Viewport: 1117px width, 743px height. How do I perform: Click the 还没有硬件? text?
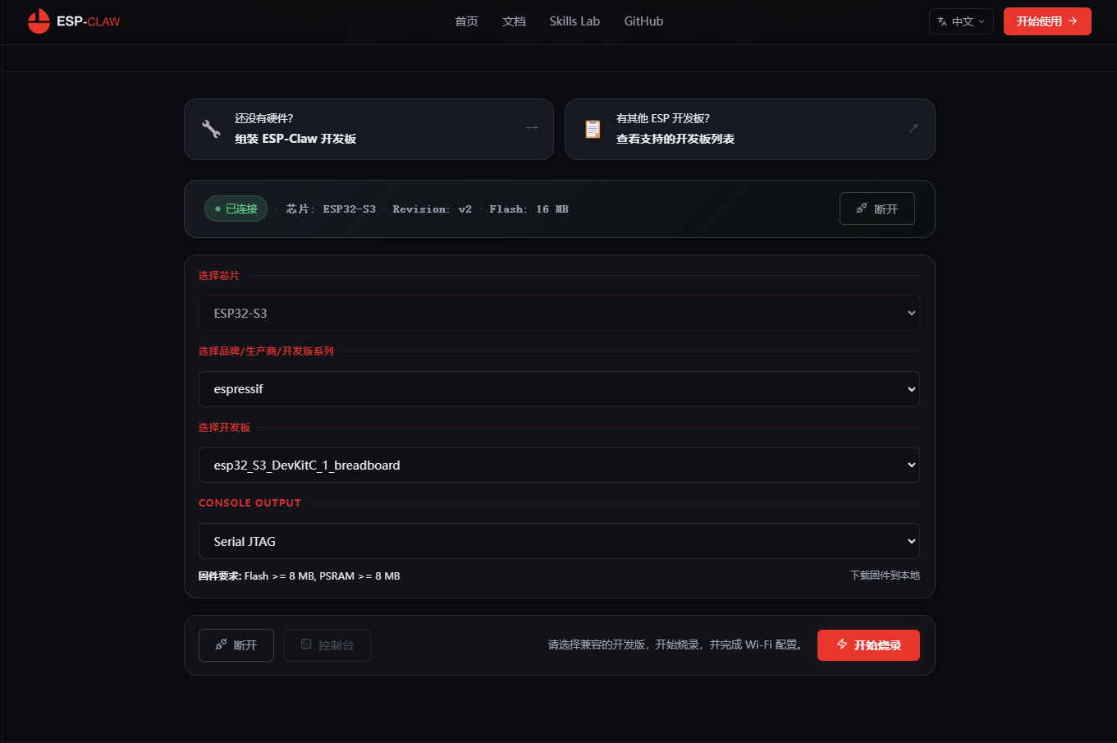(264, 118)
